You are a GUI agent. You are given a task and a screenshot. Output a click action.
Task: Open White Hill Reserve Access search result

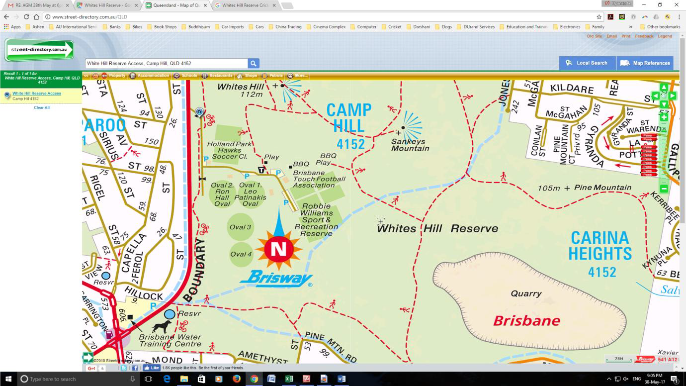(37, 94)
